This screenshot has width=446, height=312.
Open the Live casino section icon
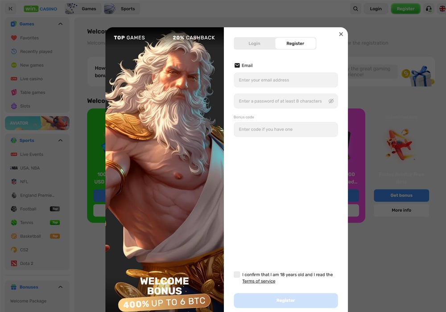point(13,78)
